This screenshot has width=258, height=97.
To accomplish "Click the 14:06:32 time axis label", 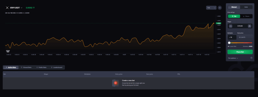I will coord(9,55).
